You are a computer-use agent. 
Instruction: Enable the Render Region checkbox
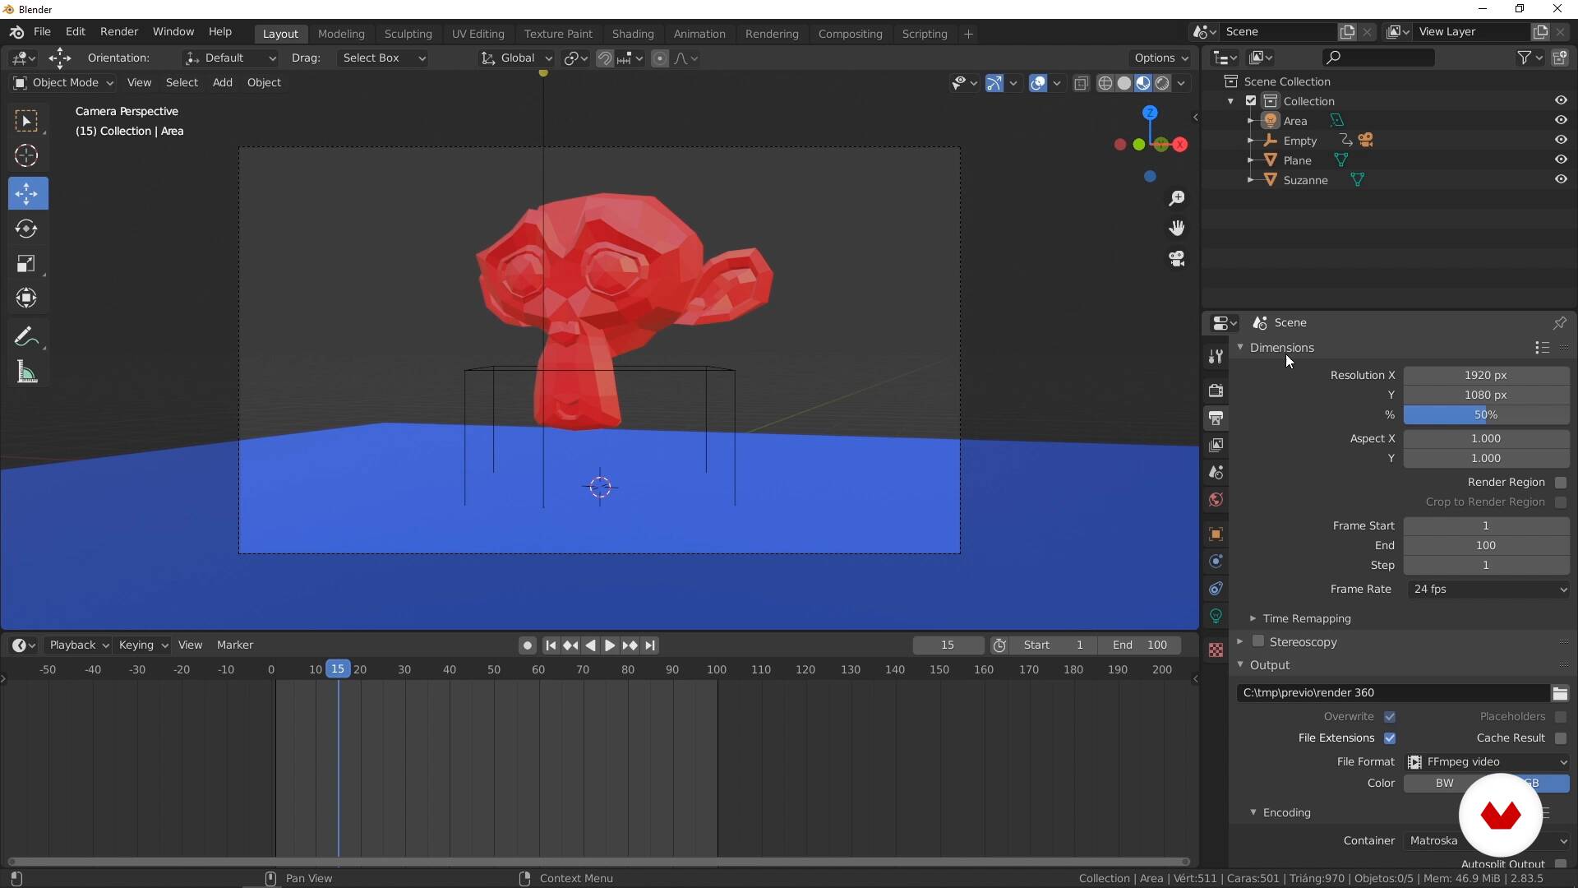pyautogui.click(x=1560, y=483)
